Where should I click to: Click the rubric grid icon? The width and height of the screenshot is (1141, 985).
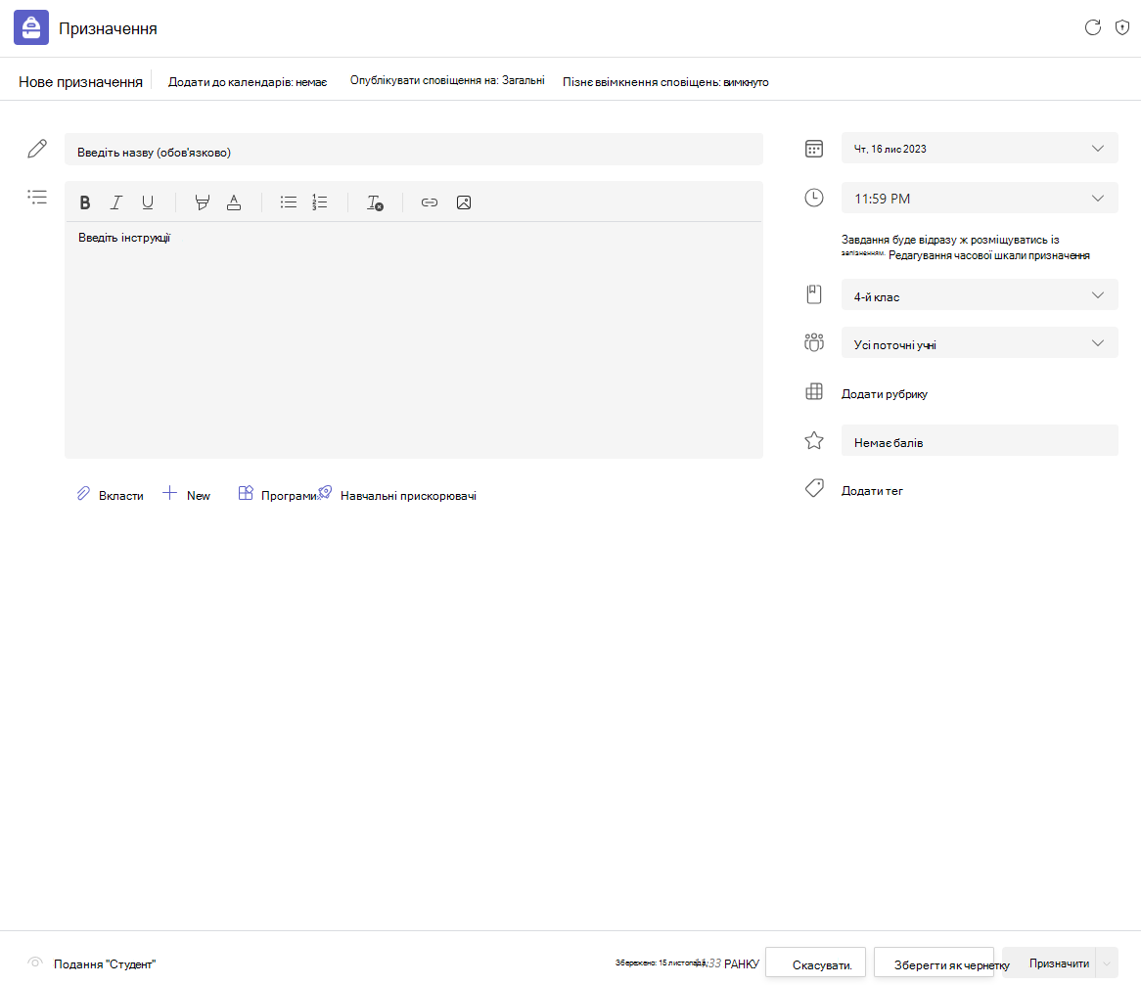point(813,391)
